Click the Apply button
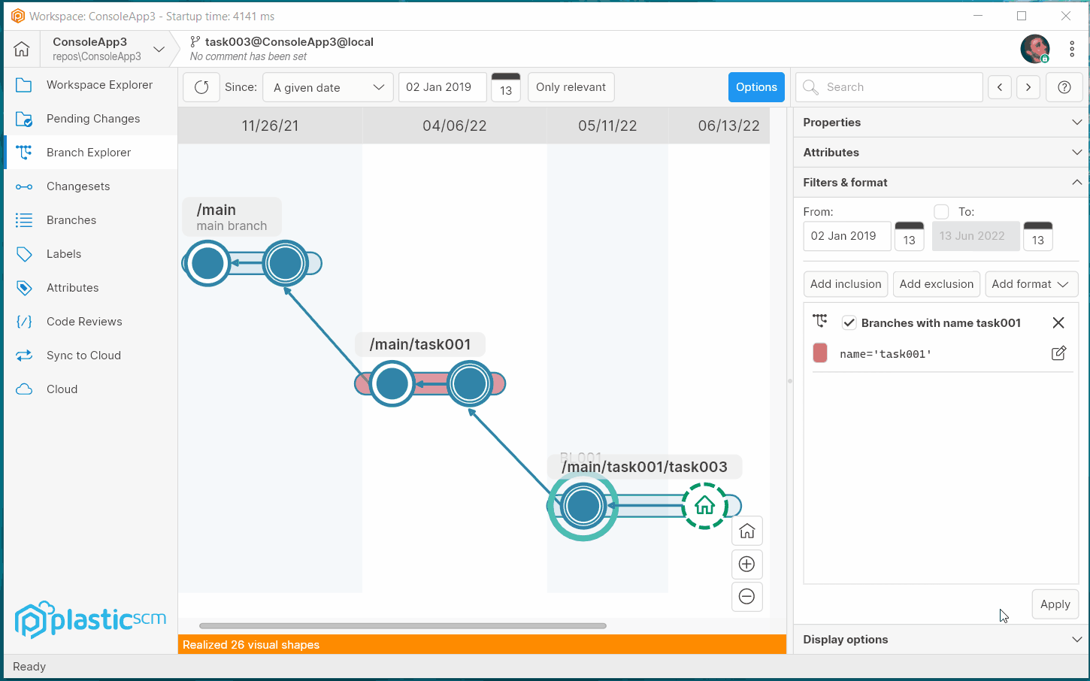The height and width of the screenshot is (681, 1090). coord(1055,604)
